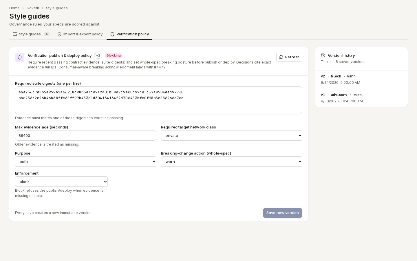Viewport: 417px width, 261px height.
Task: Click the v2 version badge
Action: point(98,56)
